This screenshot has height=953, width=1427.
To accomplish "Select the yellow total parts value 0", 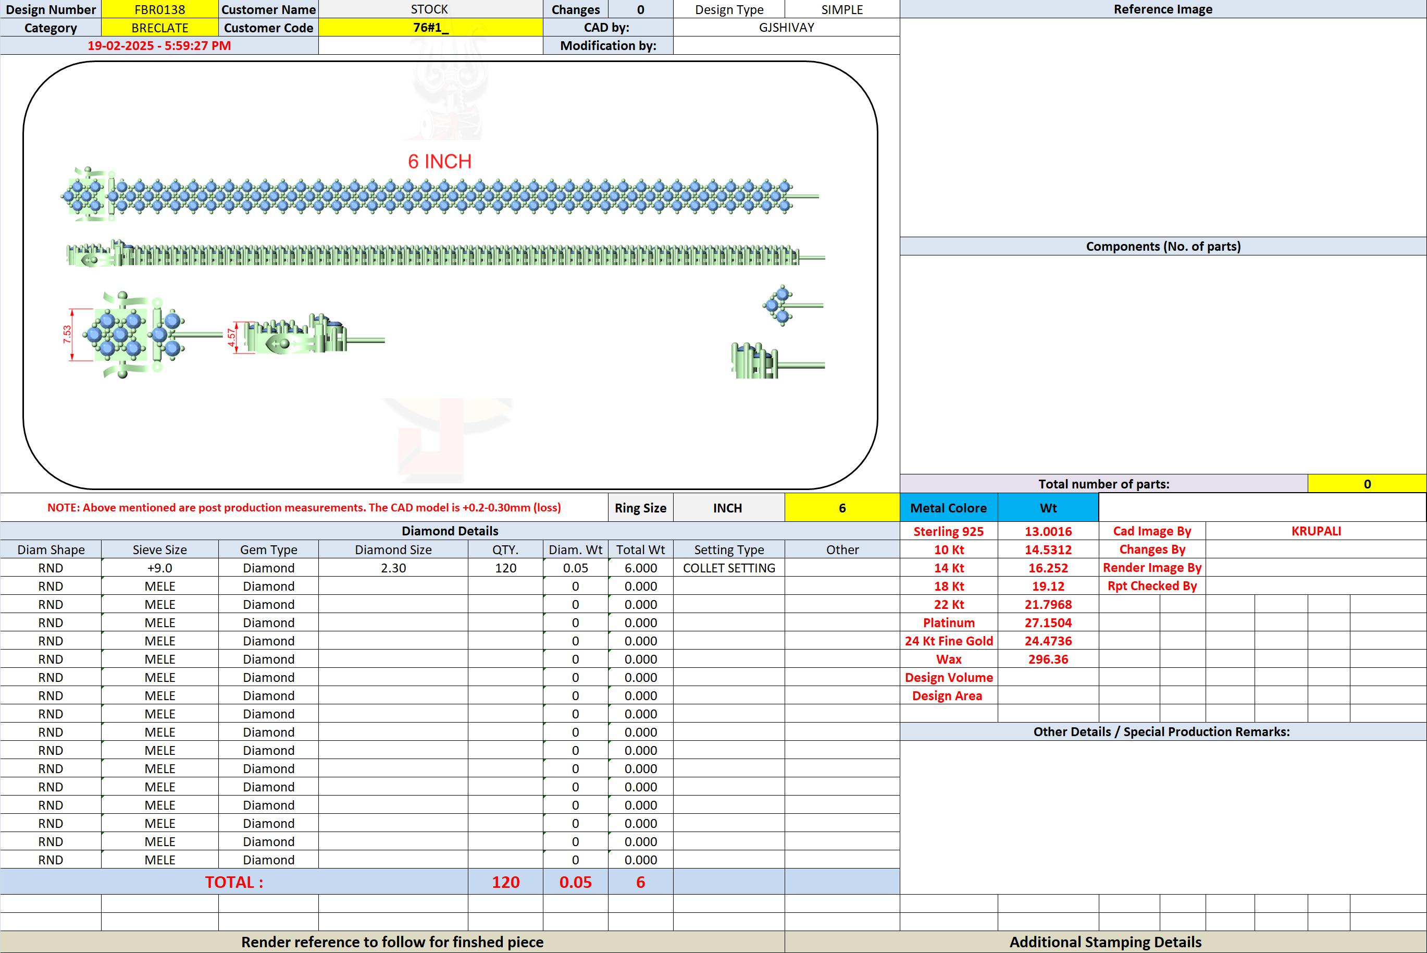I will coord(1367,484).
